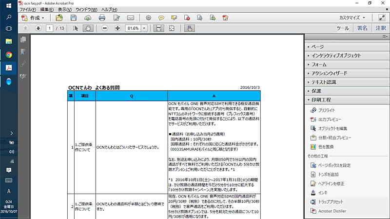Screen dimensions: 390x219
Task: Click the cloud upload icon
Action: pyautogui.click(x=88, y=18)
